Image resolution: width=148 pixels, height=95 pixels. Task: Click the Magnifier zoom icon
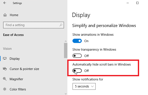point(5,79)
